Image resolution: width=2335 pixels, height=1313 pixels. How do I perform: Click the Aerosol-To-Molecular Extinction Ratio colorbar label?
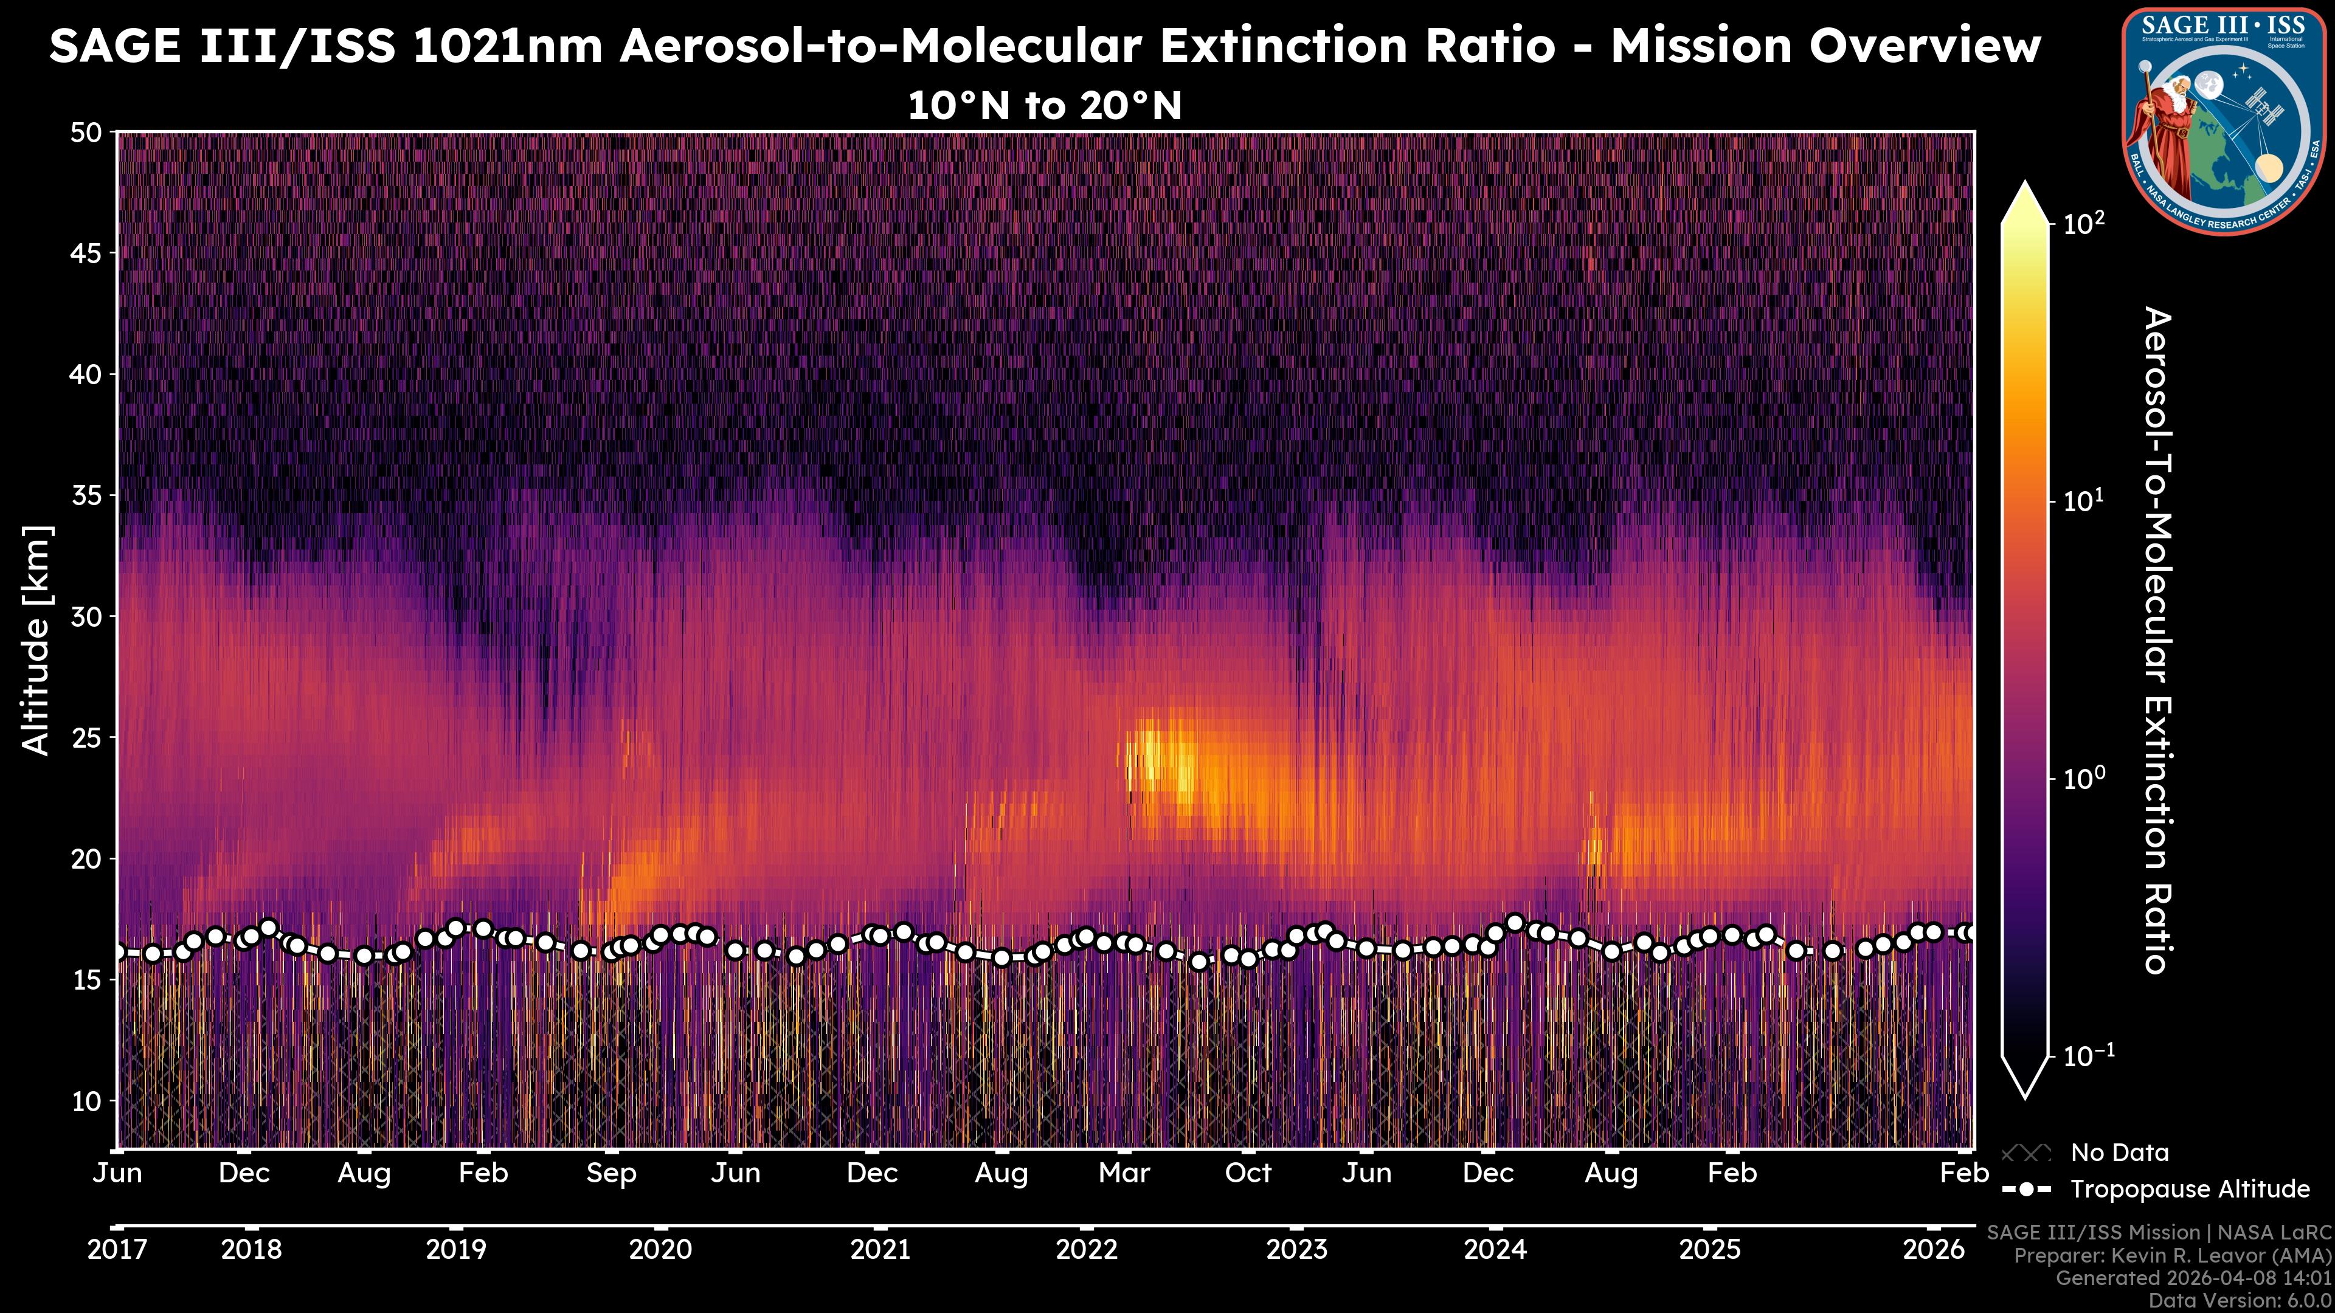pyautogui.click(x=2157, y=639)
